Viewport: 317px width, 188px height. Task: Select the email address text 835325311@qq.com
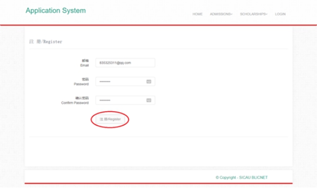pos(115,63)
